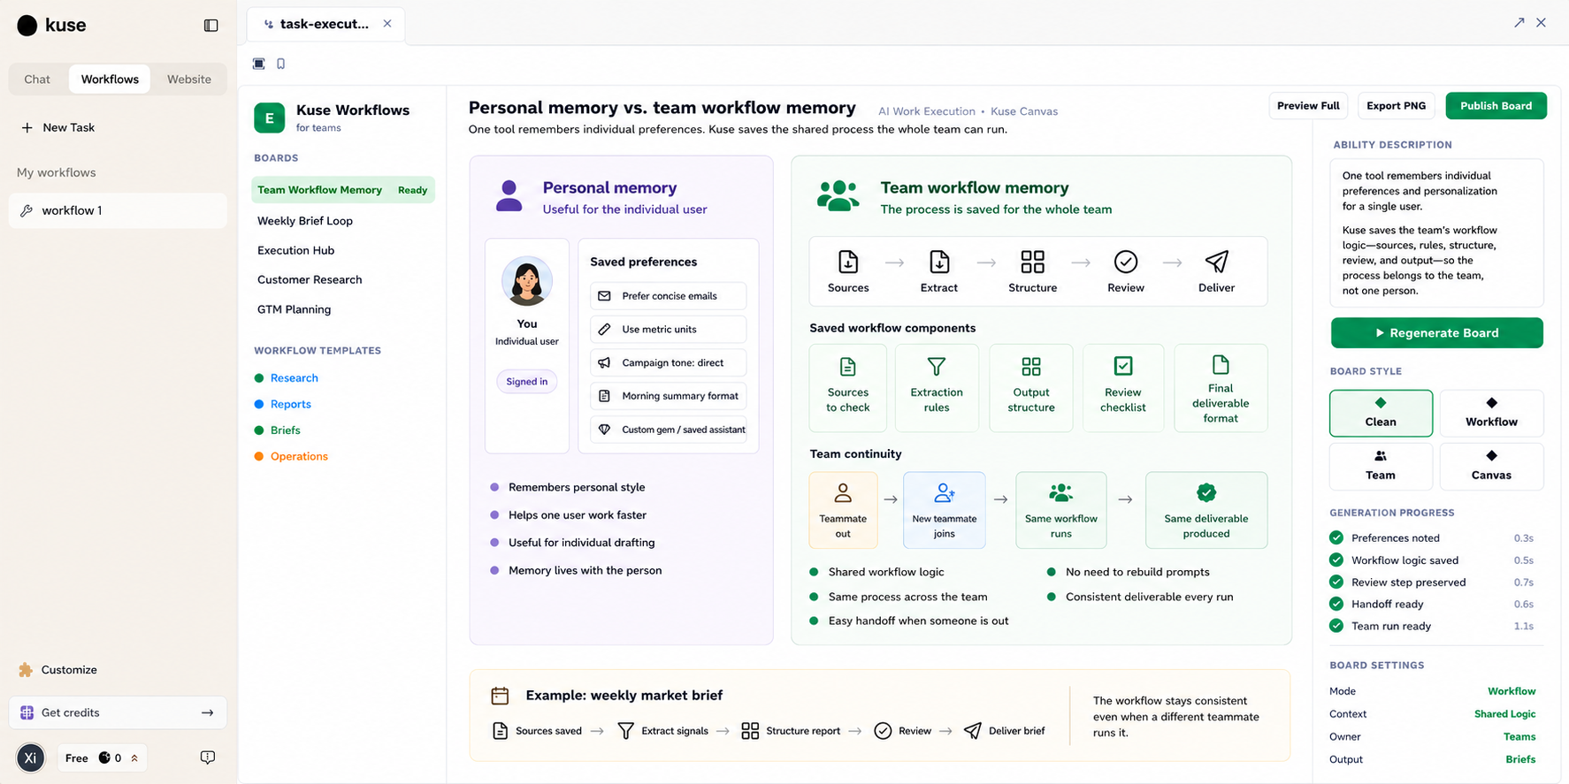Click the mobile view icon under the tab
1569x784 pixels.
(281, 64)
